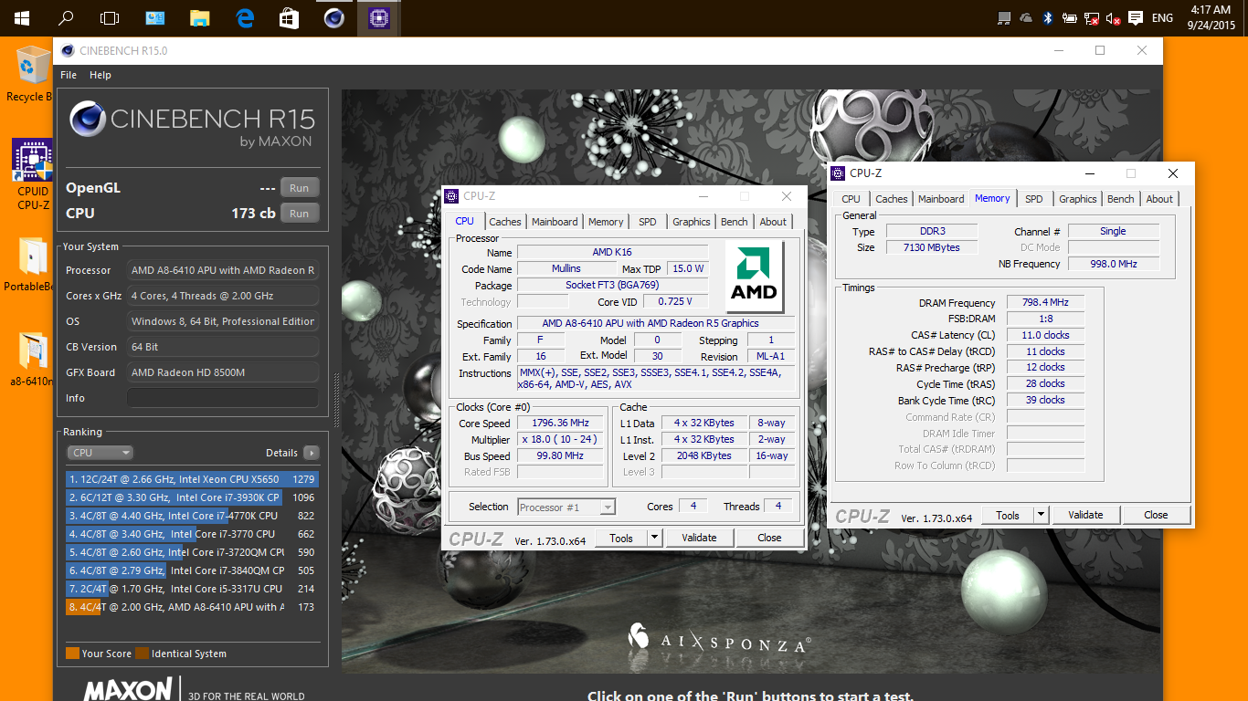Select the a8-6410 folder on desktop
This screenshot has height=701, width=1248.
point(32,360)
